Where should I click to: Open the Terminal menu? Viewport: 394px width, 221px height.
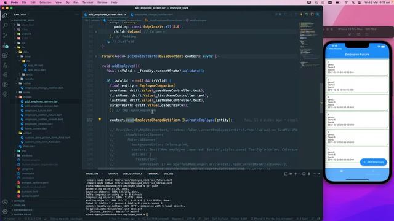[87, 2]
